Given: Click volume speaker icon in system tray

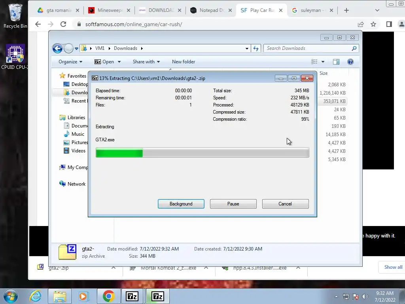Looking at the screenshot, I should [365, 296].
